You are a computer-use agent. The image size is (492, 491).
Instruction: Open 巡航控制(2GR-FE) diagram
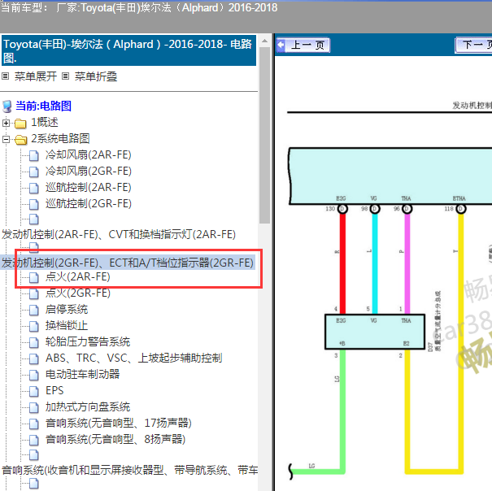[x=88, y=204]
